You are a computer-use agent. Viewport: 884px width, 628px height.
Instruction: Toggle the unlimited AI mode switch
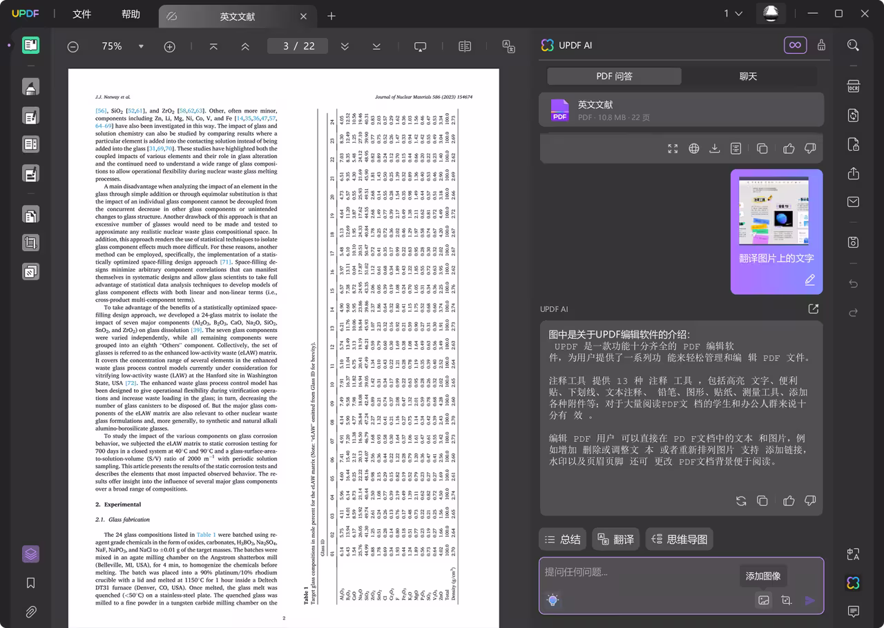pos(795,44)
